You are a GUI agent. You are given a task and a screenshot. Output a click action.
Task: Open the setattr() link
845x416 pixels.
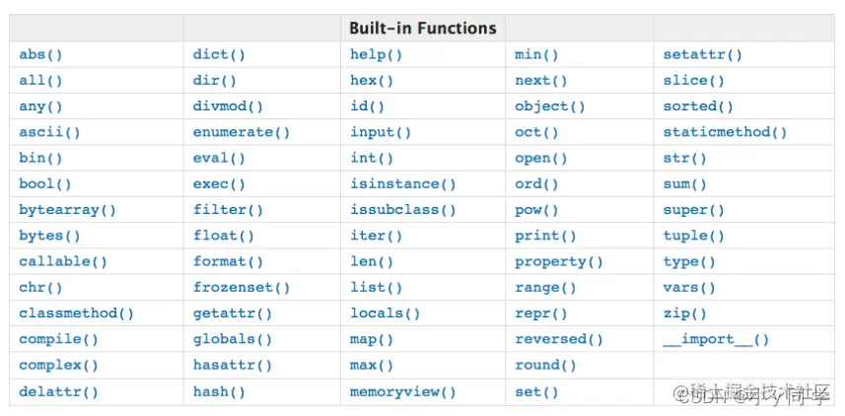tap(703, 55)
